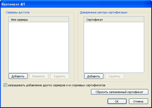The image size is (152, 108).
Task: Click the Континент-АП title bar
Action: coord(76,4)
